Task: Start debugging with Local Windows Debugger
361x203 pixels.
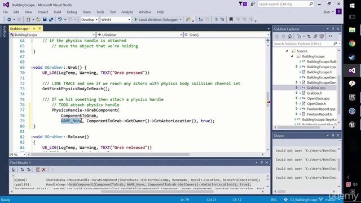Action: pos(156,20)
